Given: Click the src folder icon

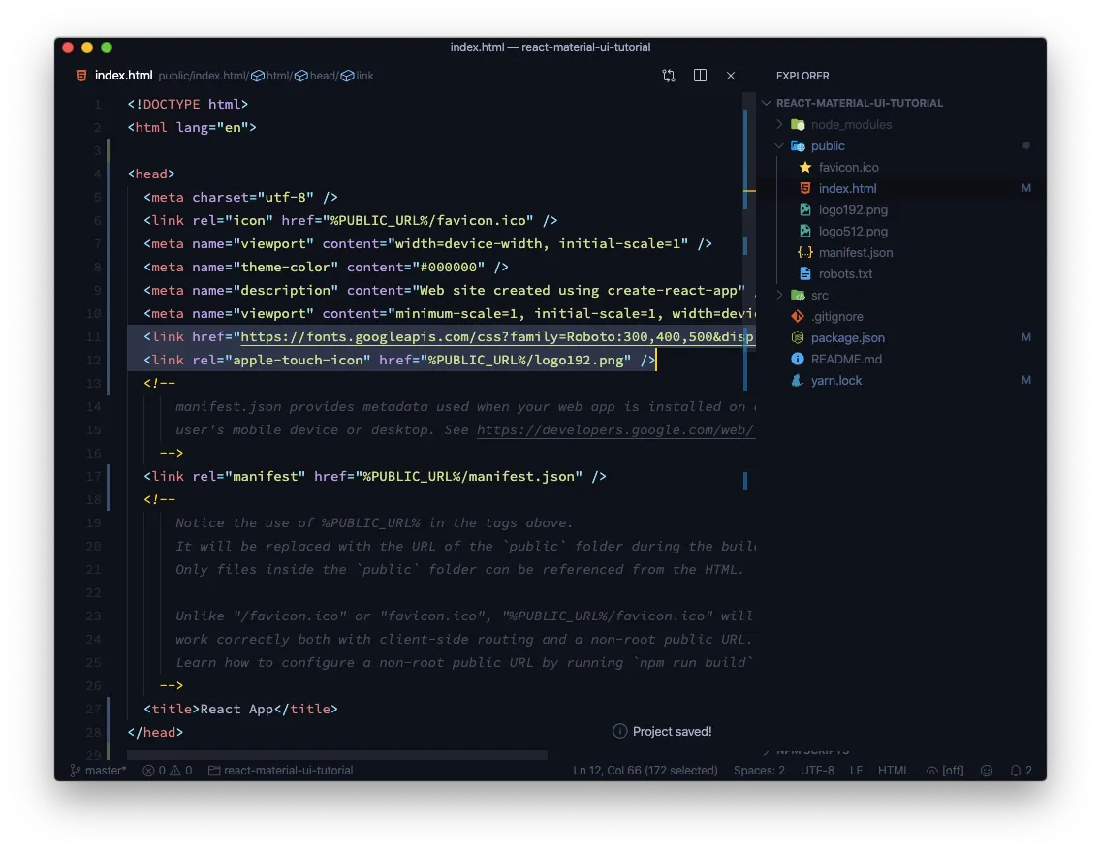Looking at the screenshot, I should pyautogui.click(x=798, y=295).
